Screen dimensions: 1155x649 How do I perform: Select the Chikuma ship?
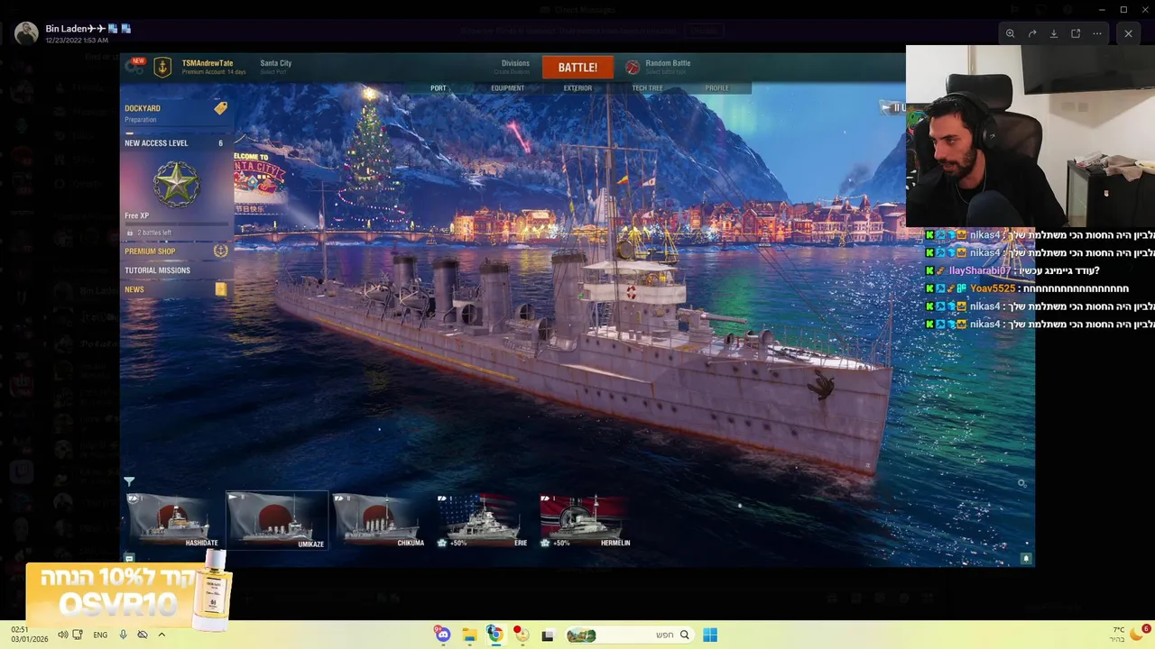pyautogui.click(x=379, y=521)
